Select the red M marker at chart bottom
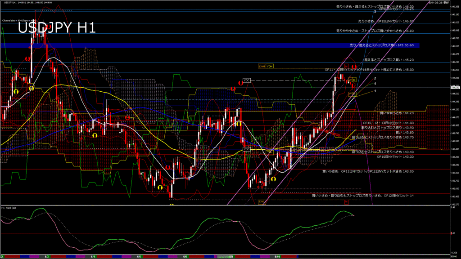The height and width of the screenshot is (259, 461). pos(346,202)
